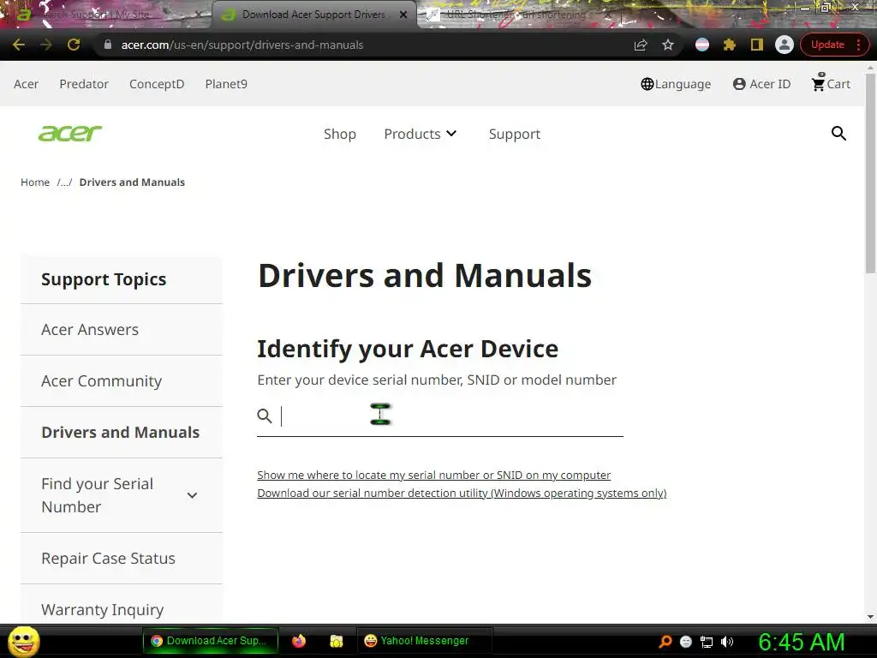This screenshot has height=658, width=877.
Task: Open site search with the magnifier icon
Action: pyautogui.click(x=838, y=133)
